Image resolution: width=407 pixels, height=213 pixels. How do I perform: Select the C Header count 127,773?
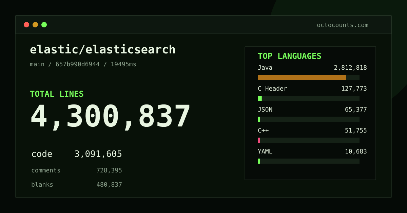pos(354,89)
